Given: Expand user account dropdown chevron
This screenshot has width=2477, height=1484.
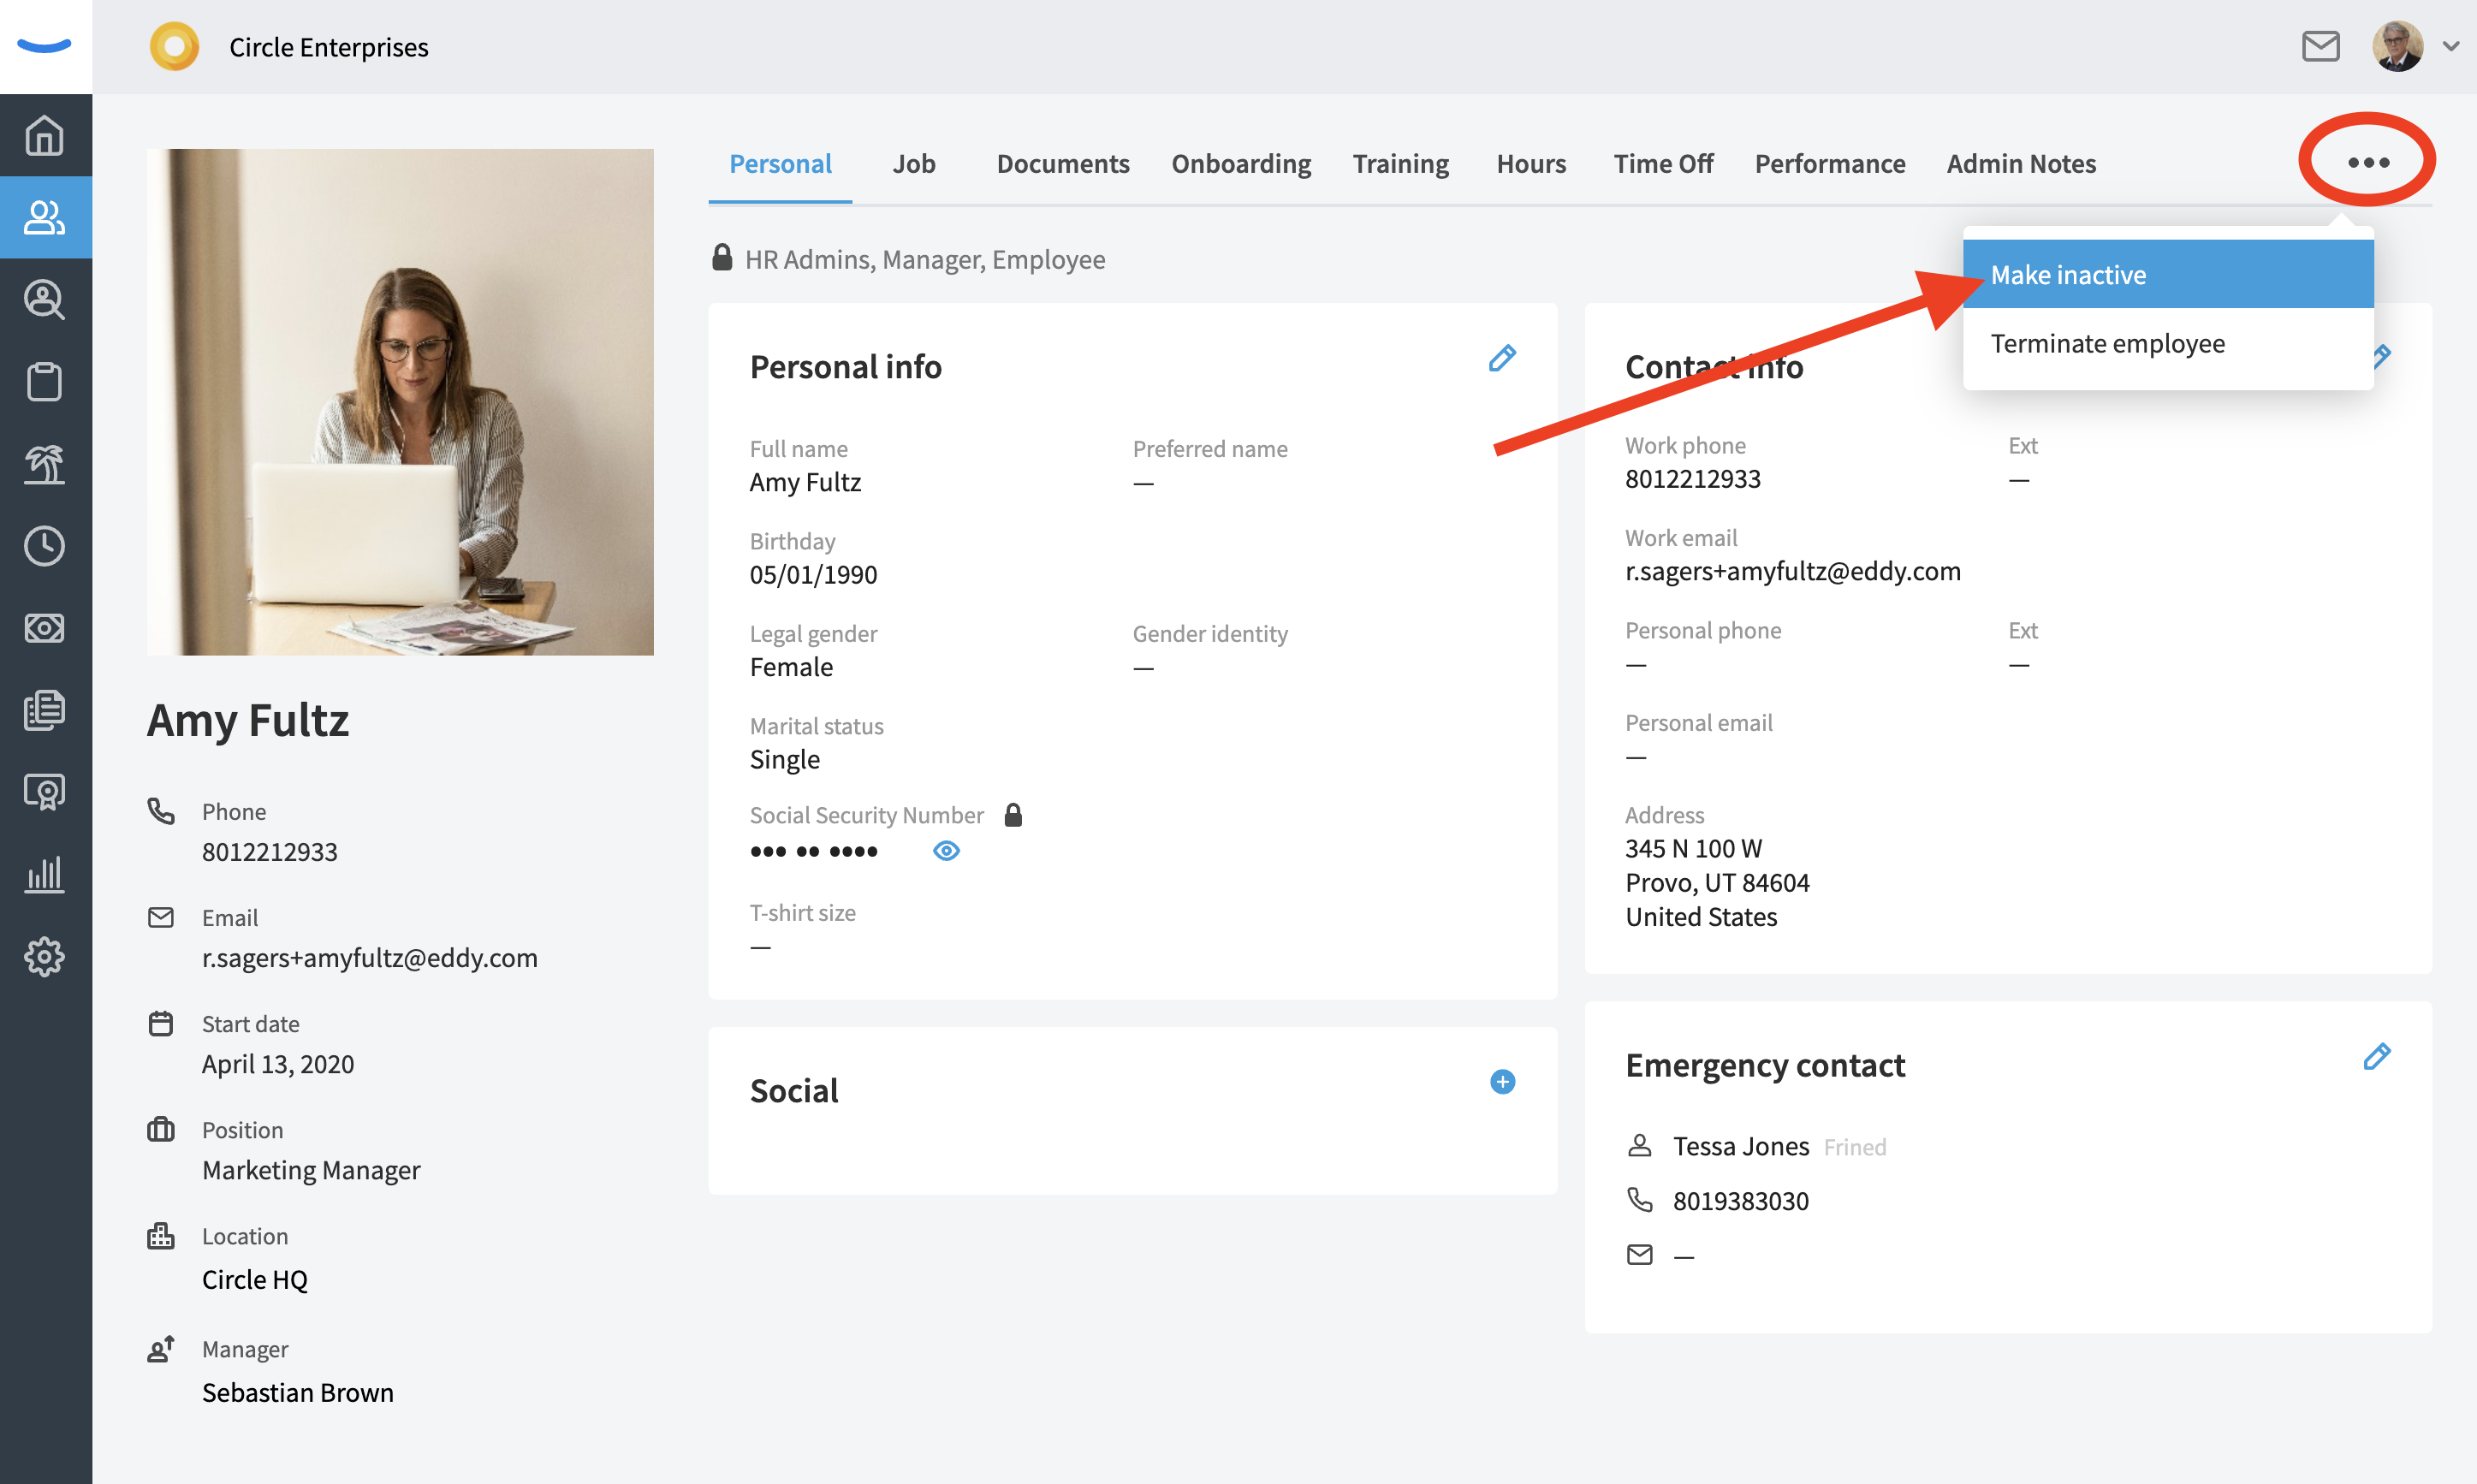Looking at the screenshot, I should coord(2451,47).
